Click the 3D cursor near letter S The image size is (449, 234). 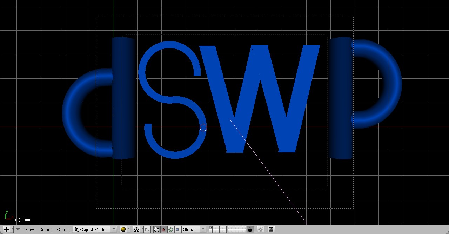tap(203, 128)
